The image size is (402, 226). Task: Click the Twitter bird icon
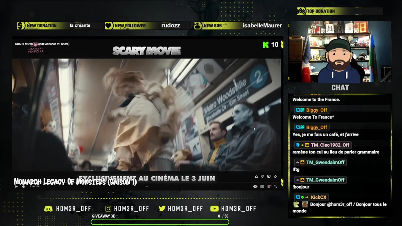coord(162,209)
